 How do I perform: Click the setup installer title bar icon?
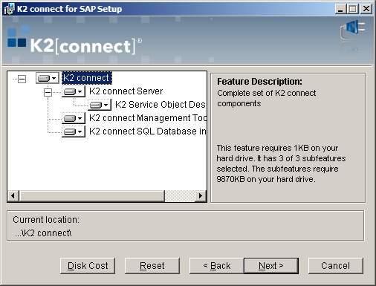pyautogui.click(x=9, y=9)
